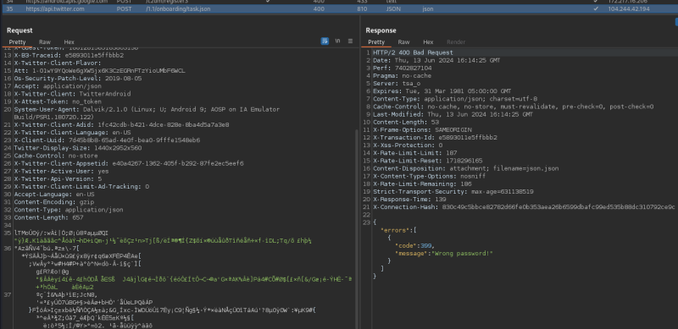Click the X-Twitter-Client: TwitterAndroid header
This screenshot has height=329, width=678.
[72, 94]
